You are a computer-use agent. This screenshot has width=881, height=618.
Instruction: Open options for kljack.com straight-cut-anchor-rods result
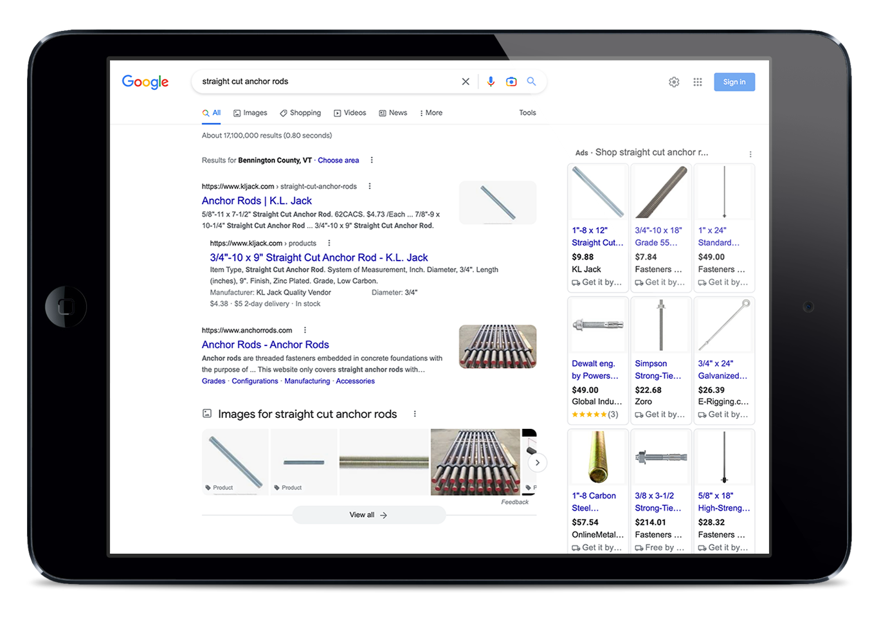tap(369, 186)
